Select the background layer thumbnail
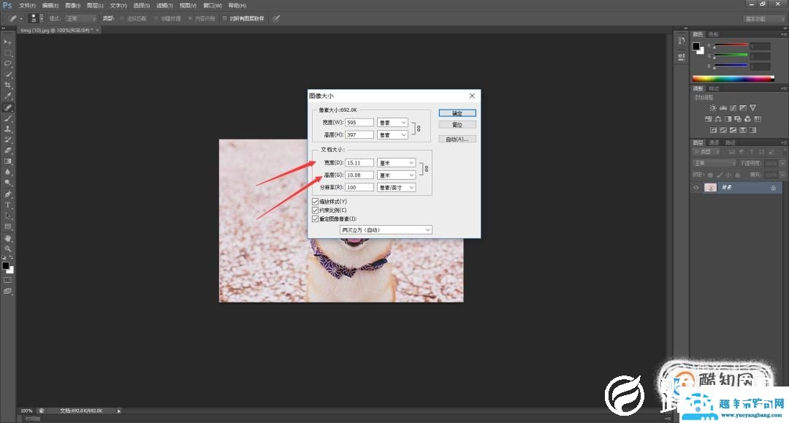 point(710,188)
